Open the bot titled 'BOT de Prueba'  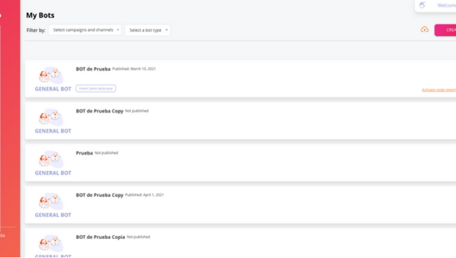(93, 69)
